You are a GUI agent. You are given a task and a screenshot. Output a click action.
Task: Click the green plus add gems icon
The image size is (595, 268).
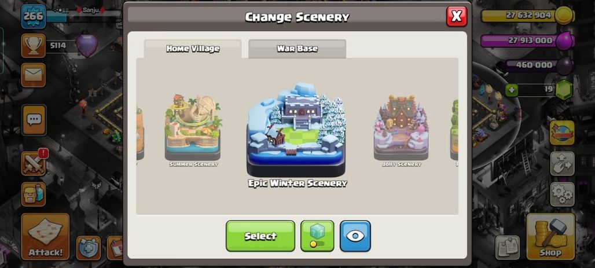(511, 90)
